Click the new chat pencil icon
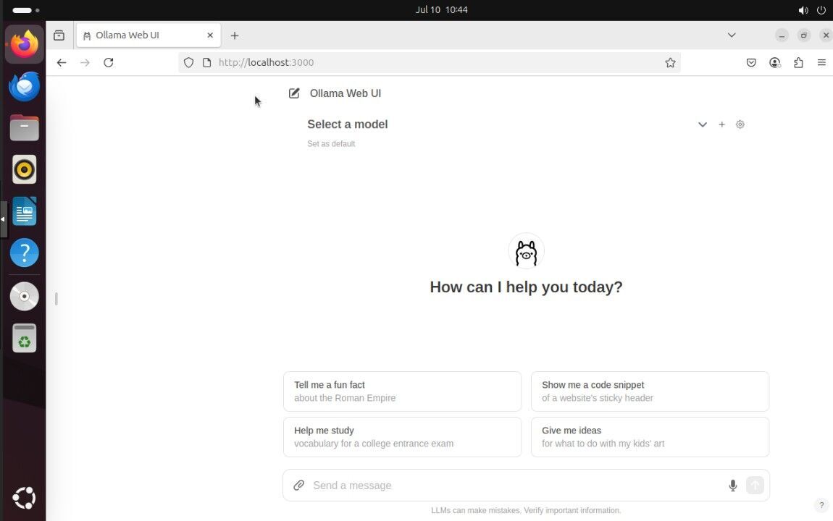 [x=294, y=93]
